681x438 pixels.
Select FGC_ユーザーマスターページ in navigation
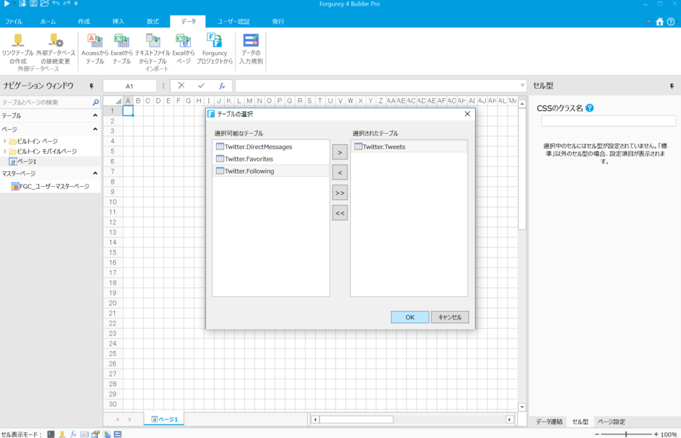(x=50, y=186)
